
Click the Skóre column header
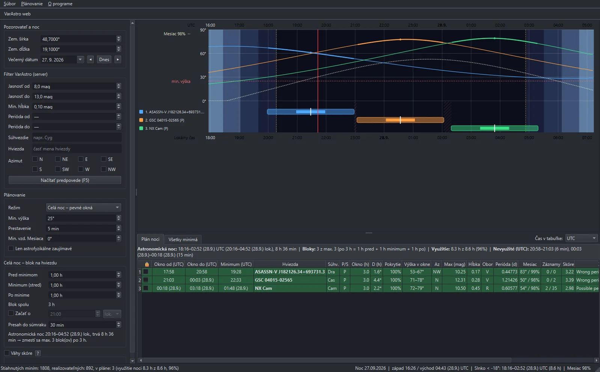click(x=568, y=264)
